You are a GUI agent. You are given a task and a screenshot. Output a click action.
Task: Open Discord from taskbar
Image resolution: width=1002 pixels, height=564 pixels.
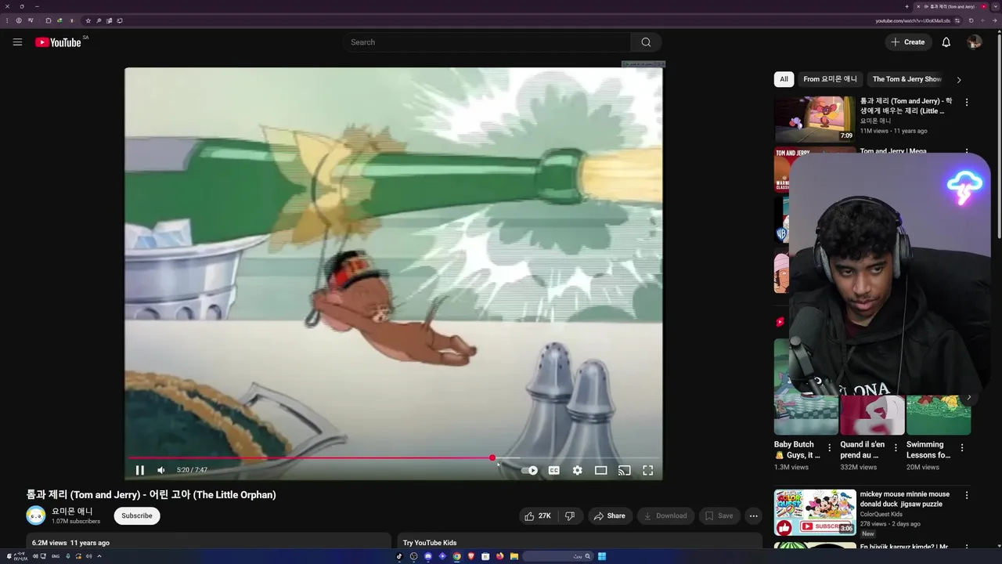(428, 556)
